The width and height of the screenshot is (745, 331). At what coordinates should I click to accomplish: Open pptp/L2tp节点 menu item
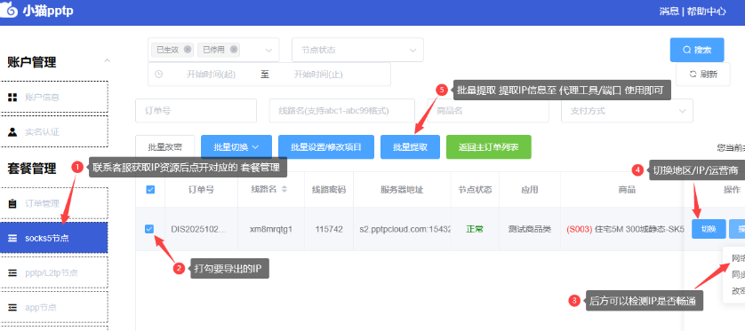[x=53, y=272]
